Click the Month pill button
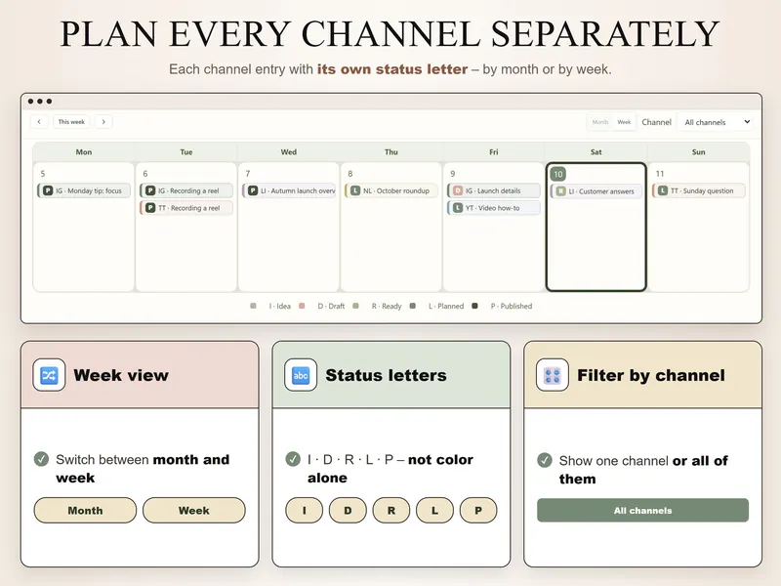Screen dimensions: 781x586 [x=85, y=510]
